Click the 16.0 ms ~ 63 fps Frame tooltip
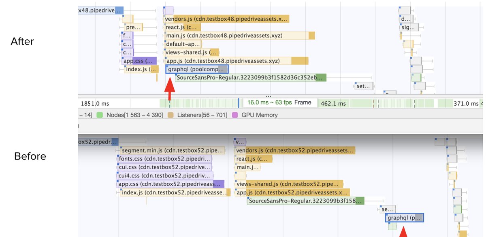Image resolution: width=486 pixels, height=237 pixels. point(279,102)
